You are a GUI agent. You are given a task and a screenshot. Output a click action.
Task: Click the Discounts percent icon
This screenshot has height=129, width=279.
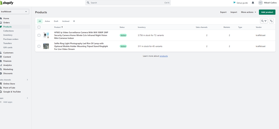coord(1,73)
